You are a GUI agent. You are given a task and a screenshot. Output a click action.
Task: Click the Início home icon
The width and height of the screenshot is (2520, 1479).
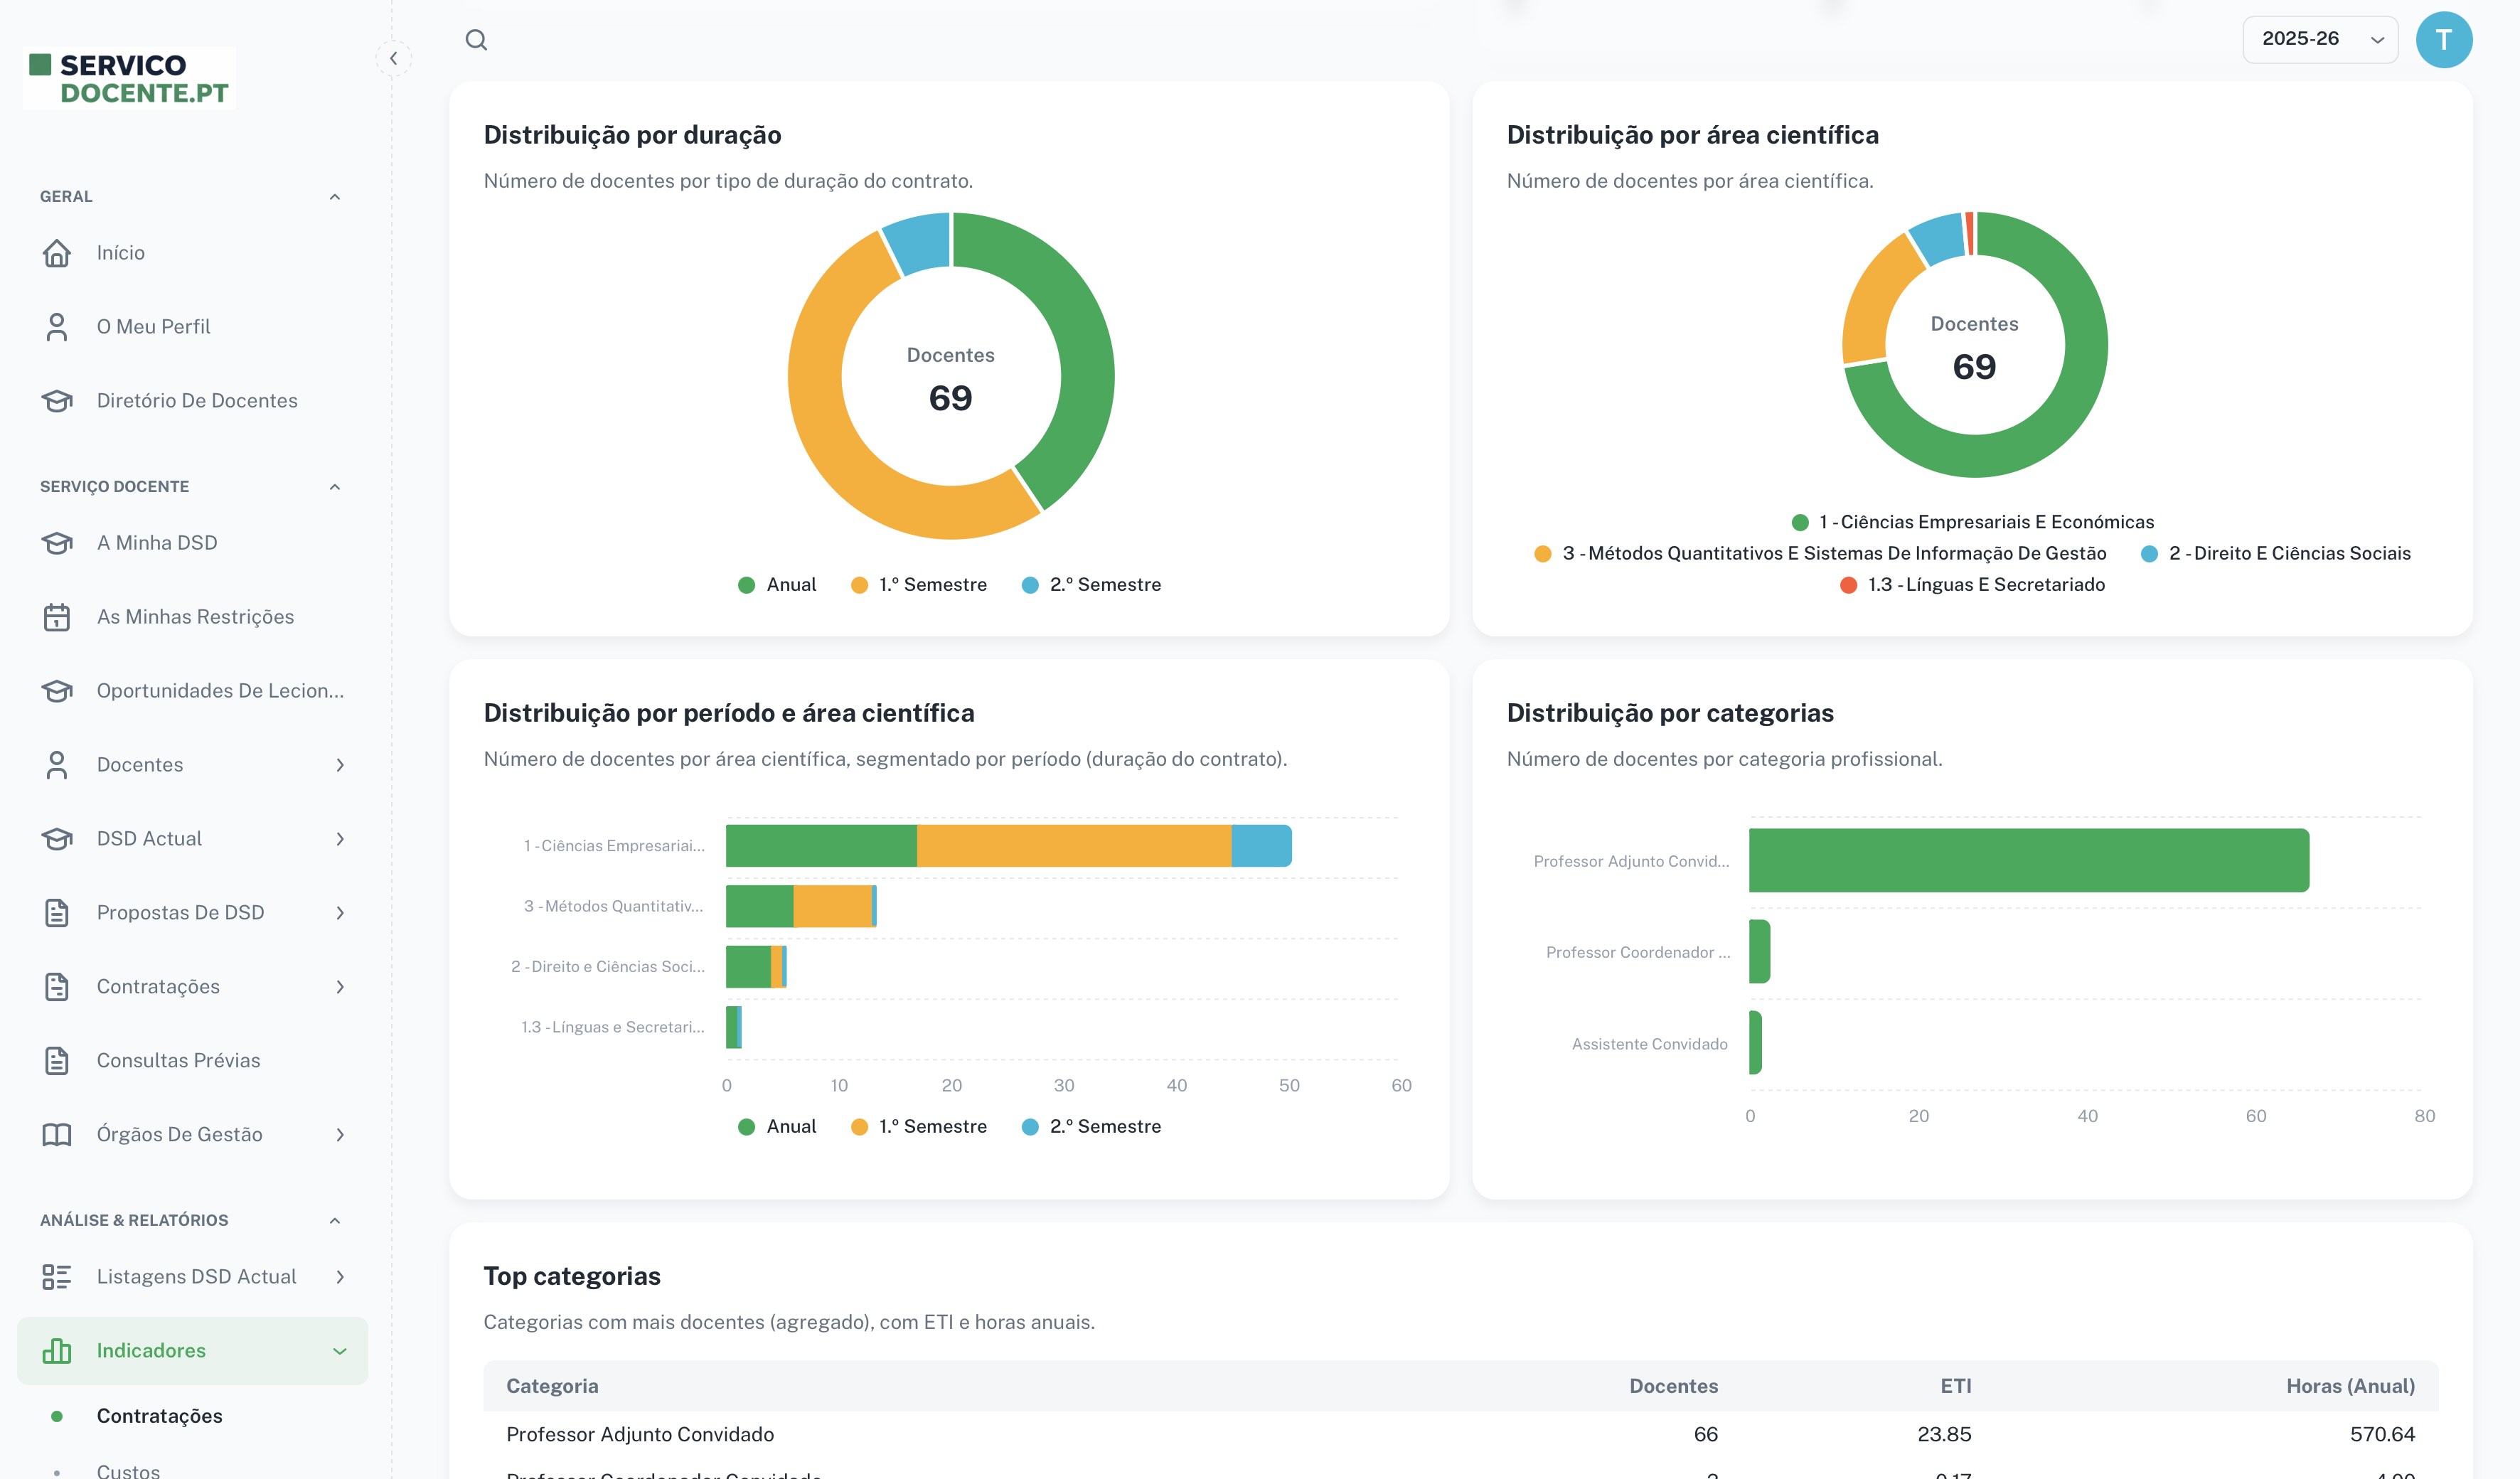coord(57,253)
